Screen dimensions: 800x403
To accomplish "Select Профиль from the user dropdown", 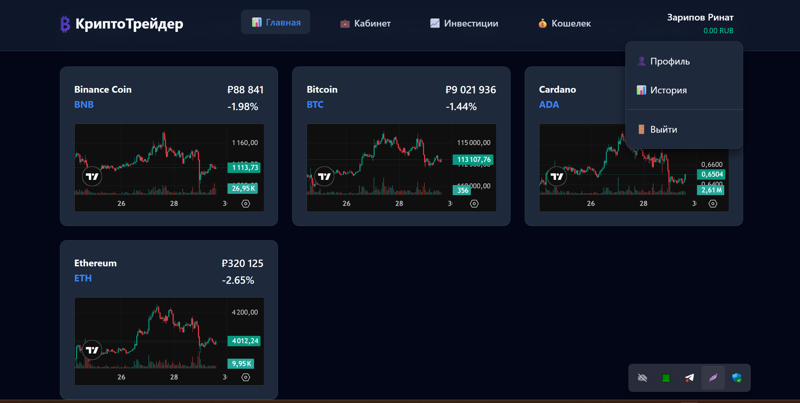I will (x=669, y=61).
